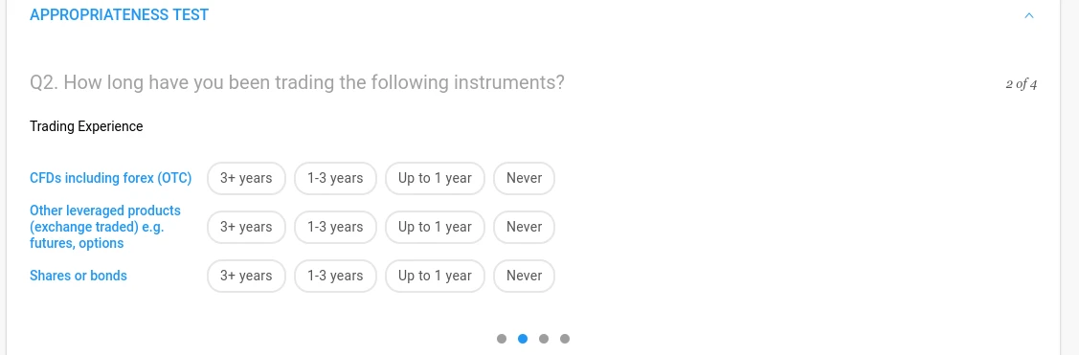
Task: Open the Appropriateness Test section header
Action: (x=119, y=15)
